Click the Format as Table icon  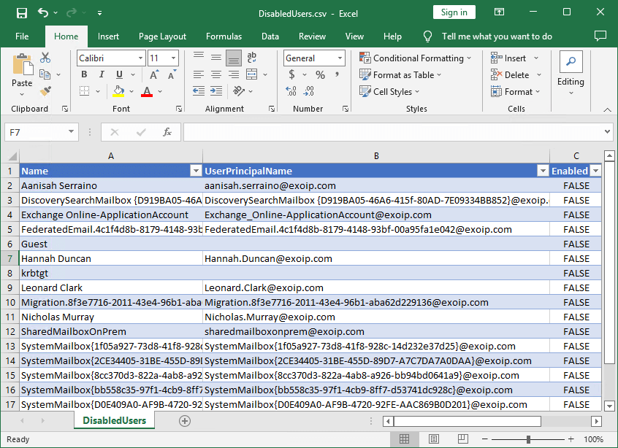[365, 74]
